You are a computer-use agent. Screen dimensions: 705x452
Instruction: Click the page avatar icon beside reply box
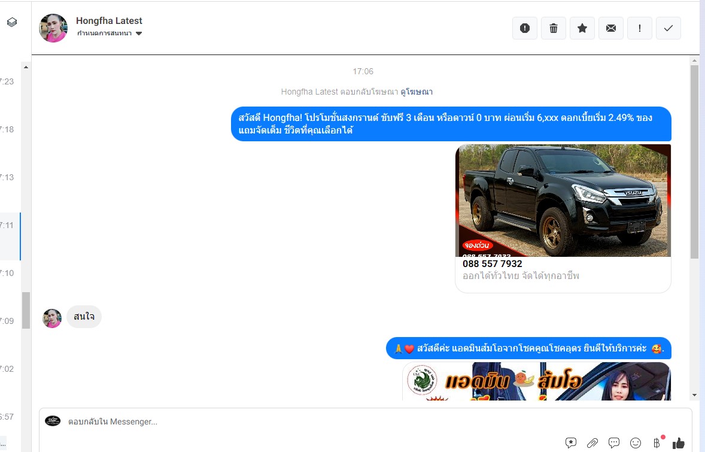coord(53,421)
